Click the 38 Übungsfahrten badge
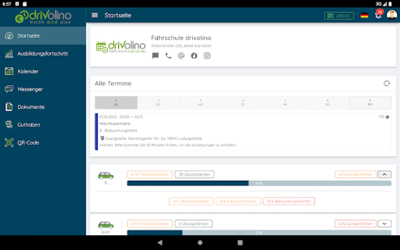 tap(194, 174)
